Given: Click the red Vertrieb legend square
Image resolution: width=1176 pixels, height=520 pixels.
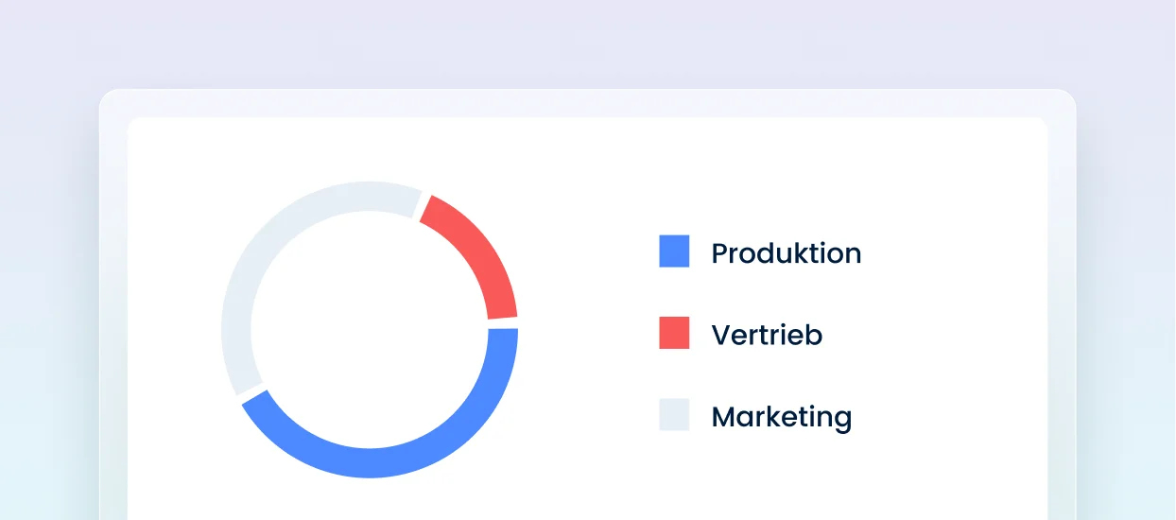Looking at the screenshot, I should click(674, 333).
